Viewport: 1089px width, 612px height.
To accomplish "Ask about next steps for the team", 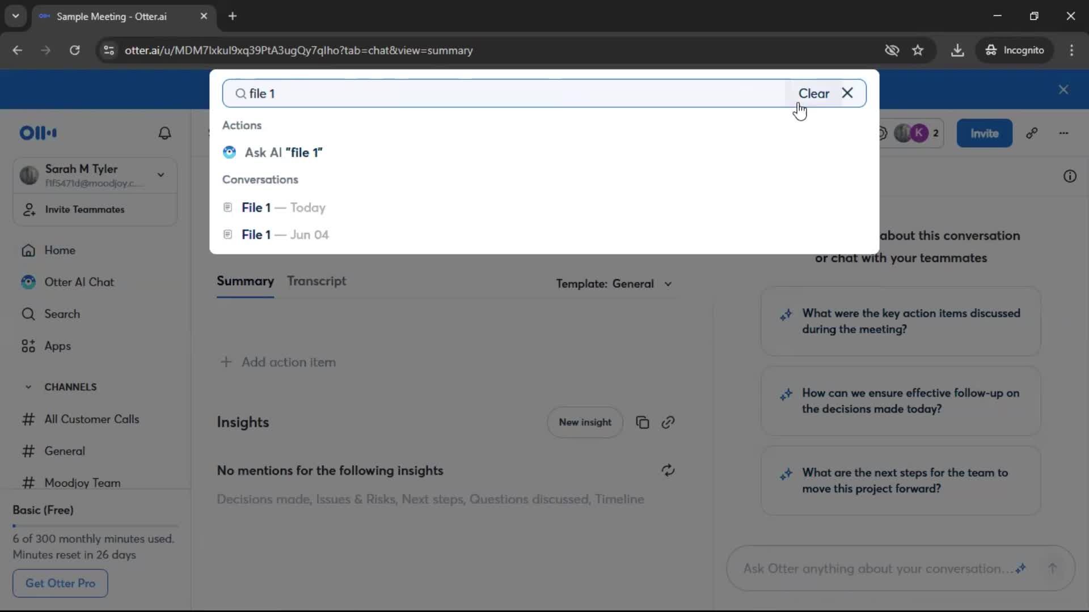I will (901, 481).
